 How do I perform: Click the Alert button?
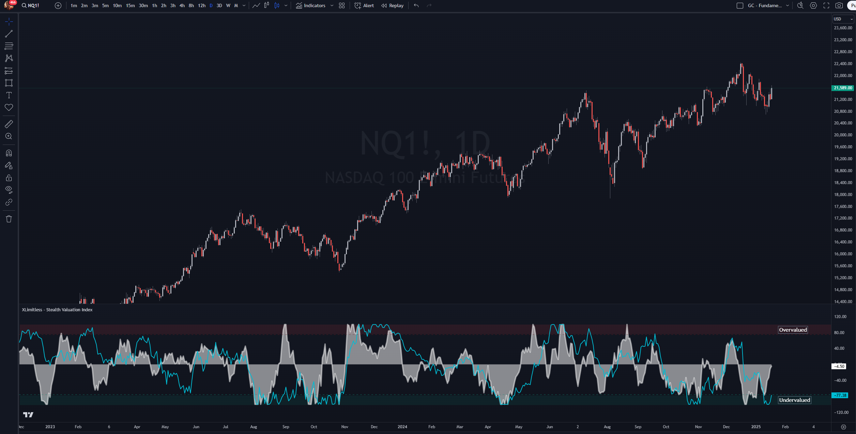[x=364, y=5]
